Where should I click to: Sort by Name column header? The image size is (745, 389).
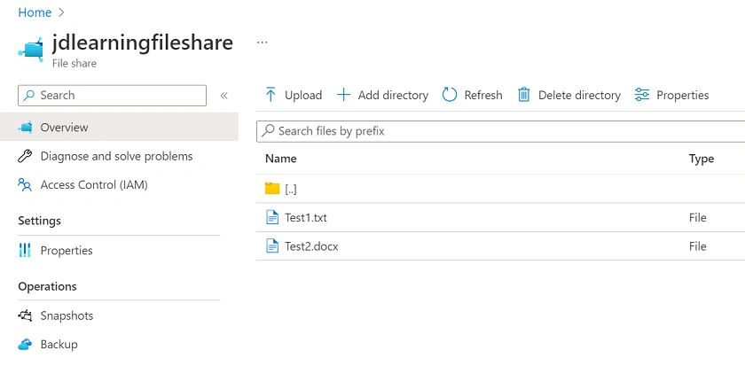pos(281,159)
